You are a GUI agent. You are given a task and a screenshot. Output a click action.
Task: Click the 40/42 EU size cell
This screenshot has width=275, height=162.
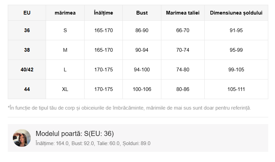[27, 70]
